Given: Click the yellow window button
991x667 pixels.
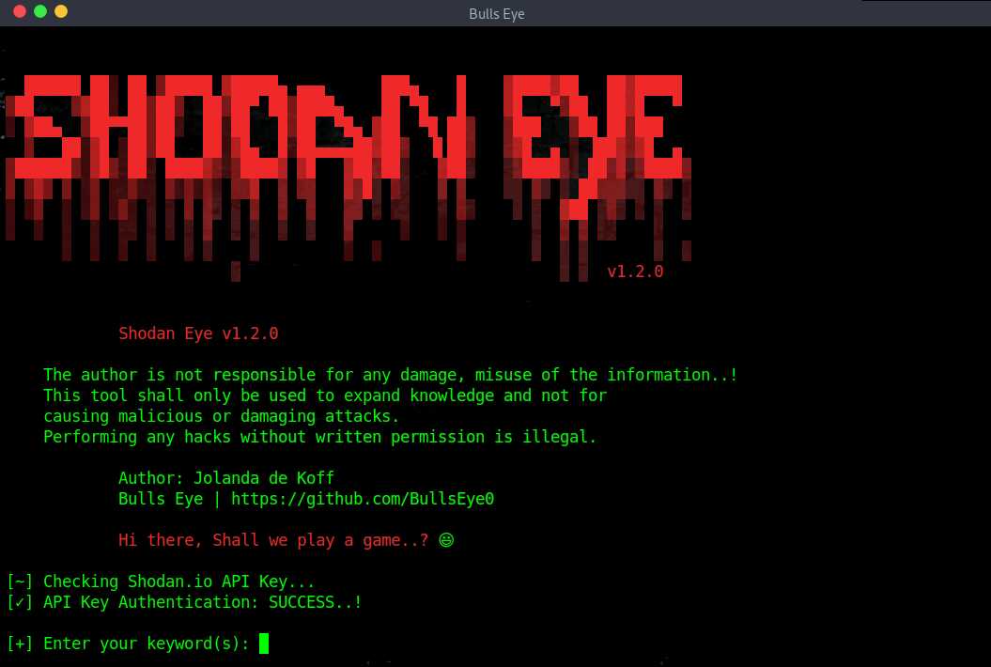Looking at the screenshot, I should pos(61,11).
